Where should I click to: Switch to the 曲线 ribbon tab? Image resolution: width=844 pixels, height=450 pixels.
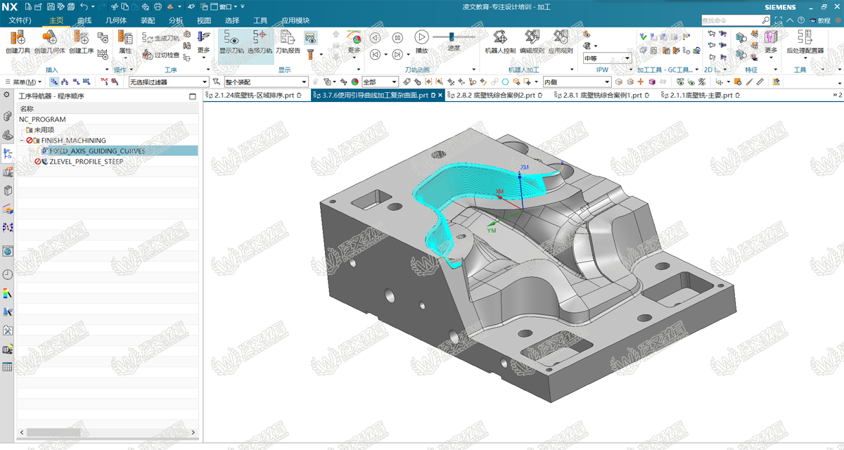[x=84, y=20]
